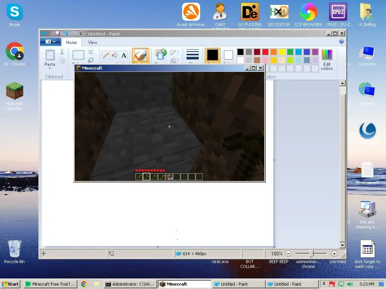
Task: Switch to the Home ribbon tab
Action: coord(71,43)
